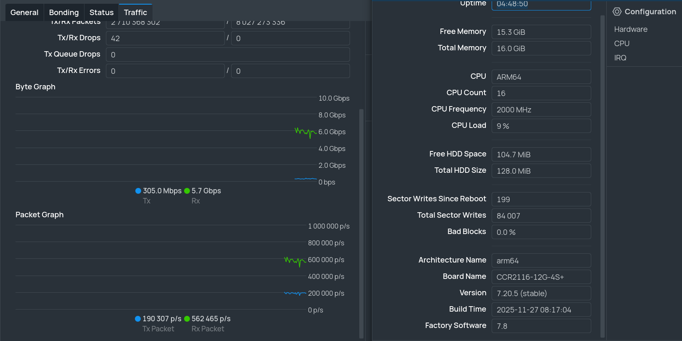Click the Tx Queue Drops field
Screen dimensions: 682x341
(228, 55)
